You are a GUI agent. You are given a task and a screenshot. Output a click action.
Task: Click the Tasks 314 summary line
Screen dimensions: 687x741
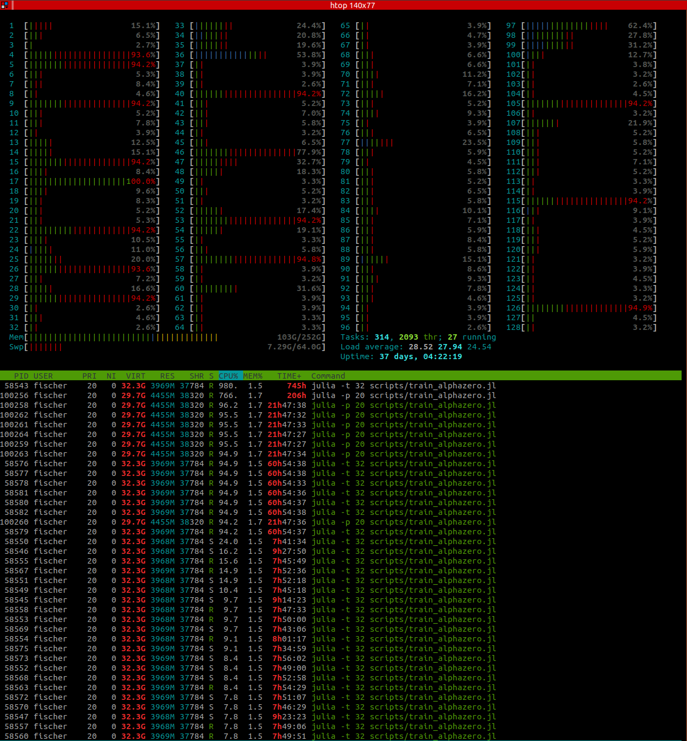click(x=418, y=337)
